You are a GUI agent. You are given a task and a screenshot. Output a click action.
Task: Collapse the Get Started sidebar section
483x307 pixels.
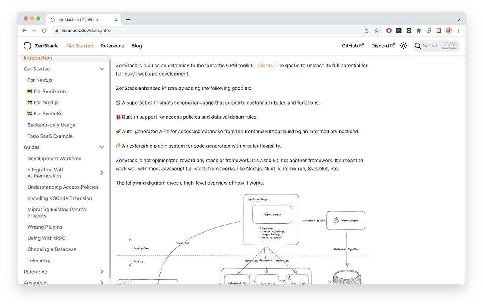pos(102,69)
